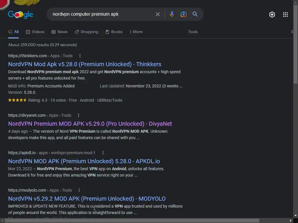Click the scroll right arrow on horizontal scrollbar

coord(291,221)
